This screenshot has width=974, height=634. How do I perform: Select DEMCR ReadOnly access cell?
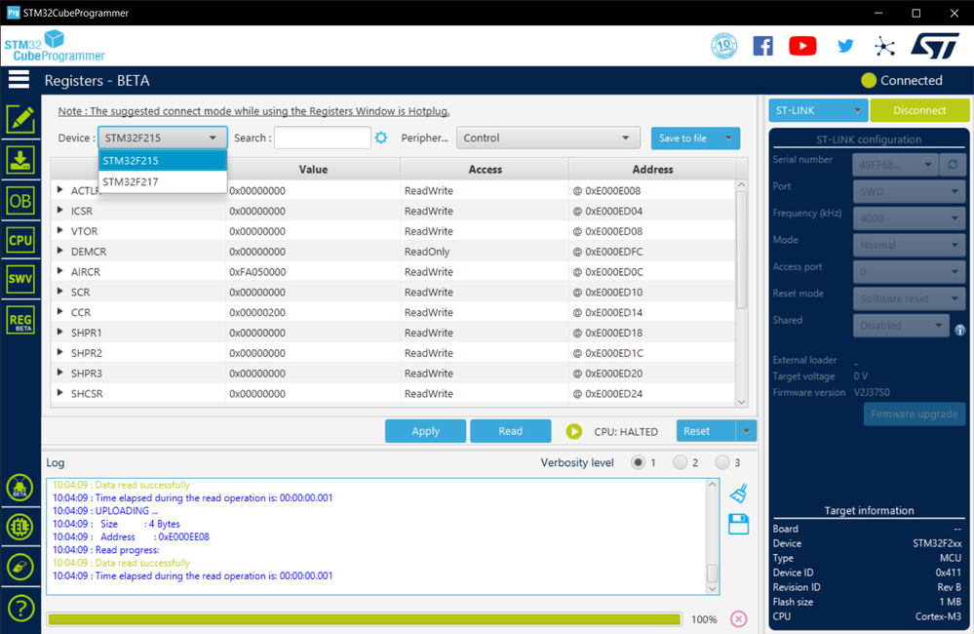pyautogui.click(x=485, y=251)
